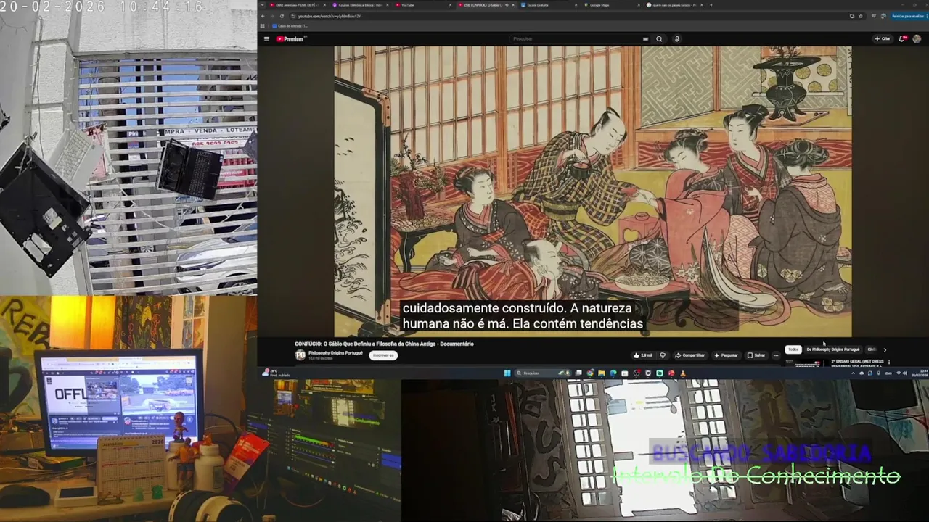Viewport: 929px width, 522px height.
Task: Start voice search with microphone icon
Action: pos(677,39)
